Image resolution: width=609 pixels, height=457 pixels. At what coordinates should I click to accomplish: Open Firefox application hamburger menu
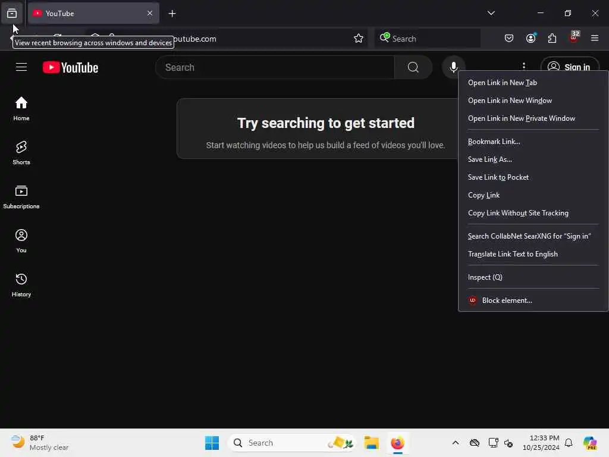point(594,39)
